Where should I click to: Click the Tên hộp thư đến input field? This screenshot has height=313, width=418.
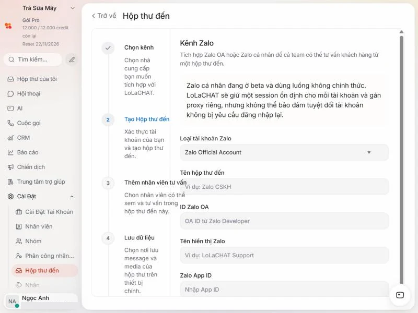(x=284, y=187)
